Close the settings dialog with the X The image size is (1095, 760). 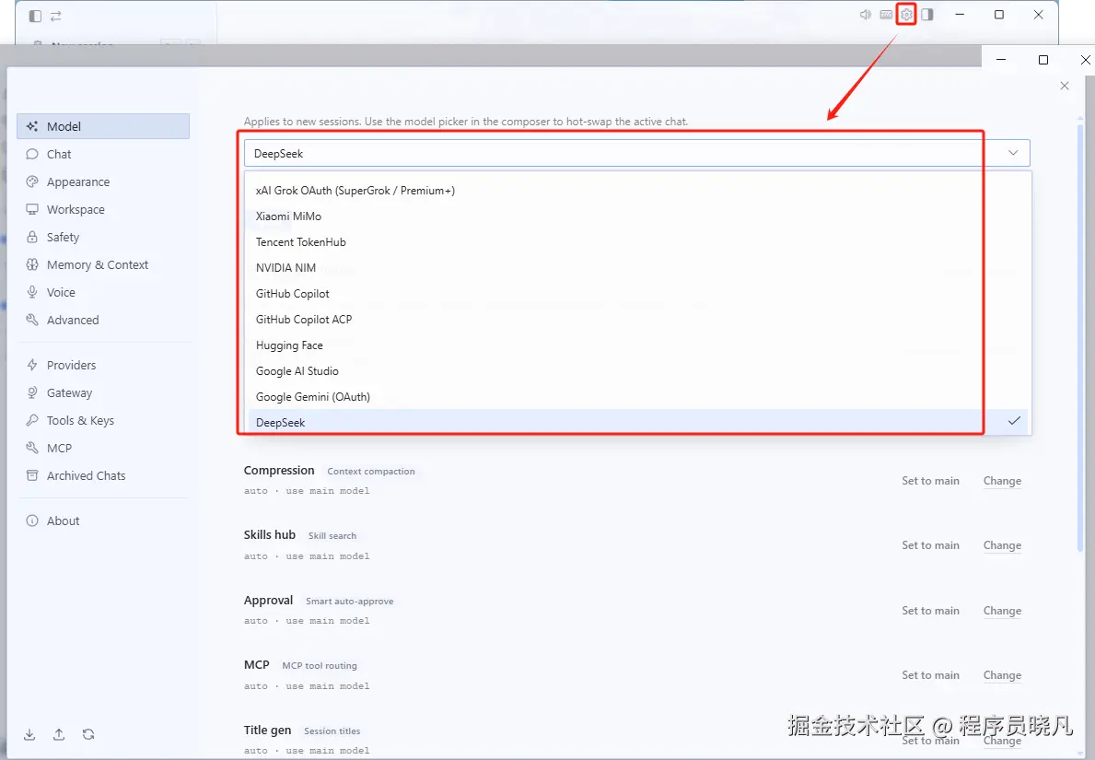(x=1065, y=86)
